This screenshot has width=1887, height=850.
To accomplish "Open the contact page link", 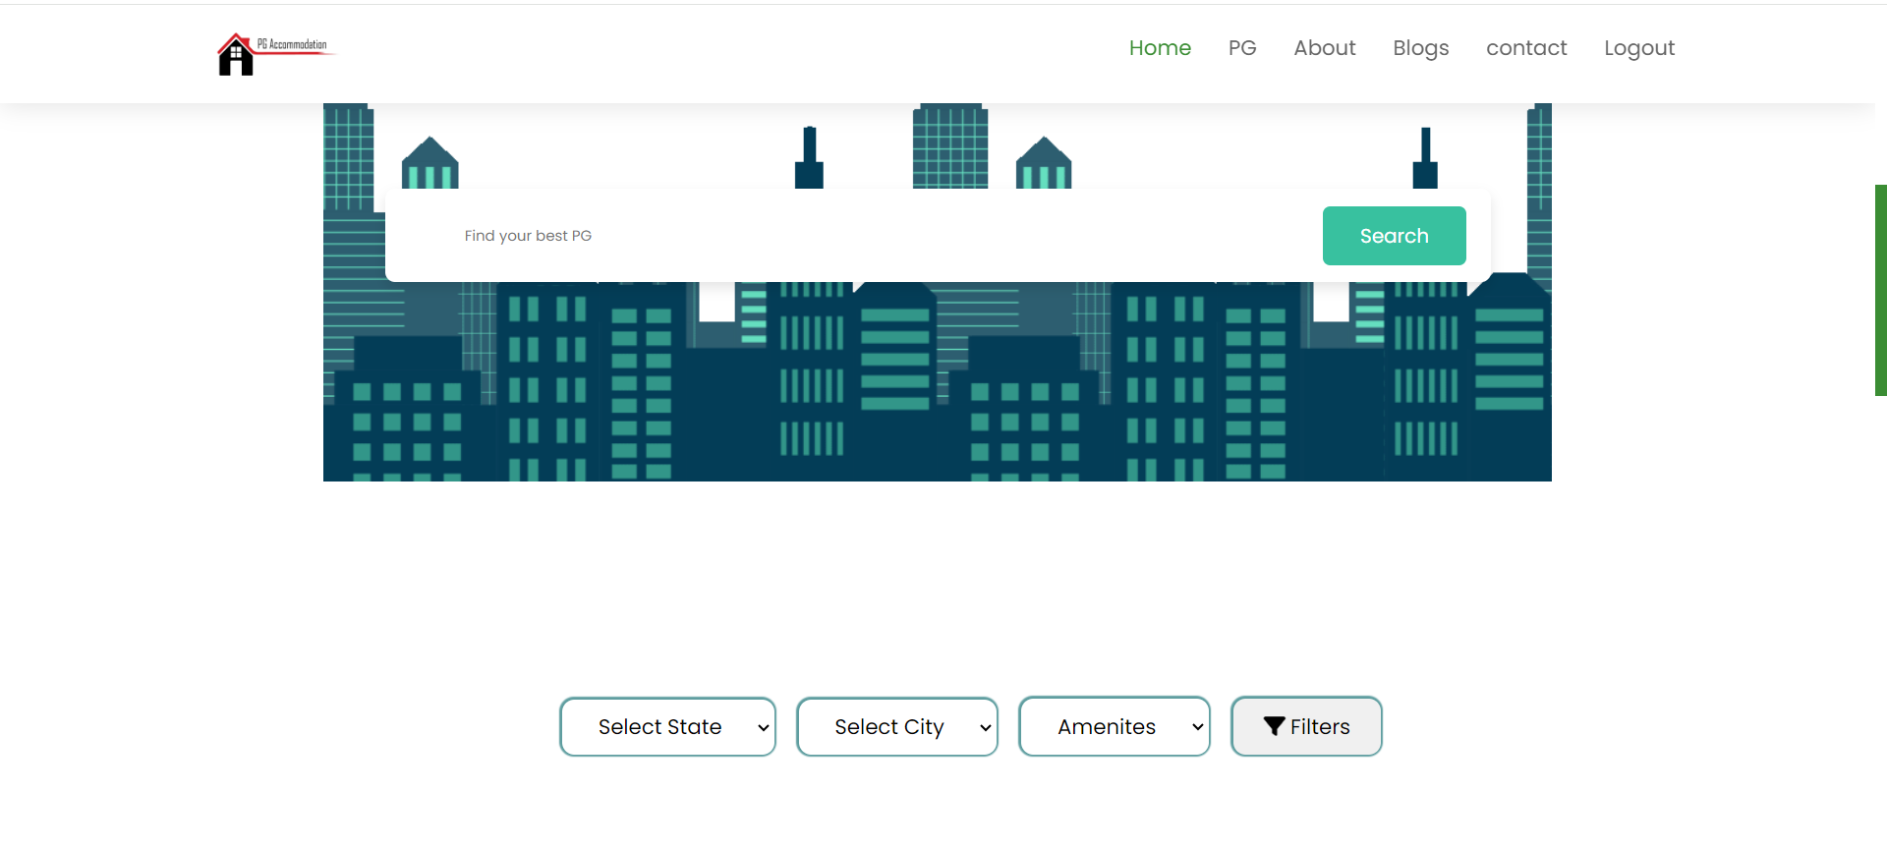I will (x=1526, y=48).
